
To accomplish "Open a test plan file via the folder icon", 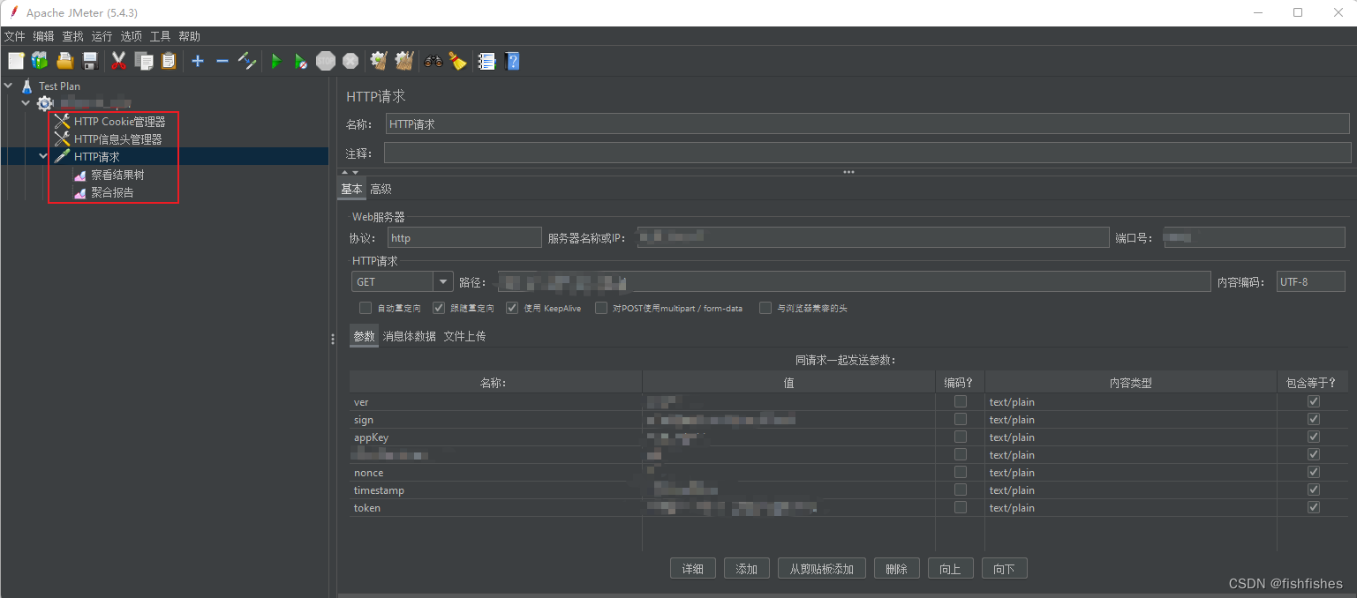I will tap(64, 61).
